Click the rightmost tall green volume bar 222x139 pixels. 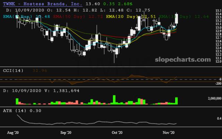(x=177, y=101)
